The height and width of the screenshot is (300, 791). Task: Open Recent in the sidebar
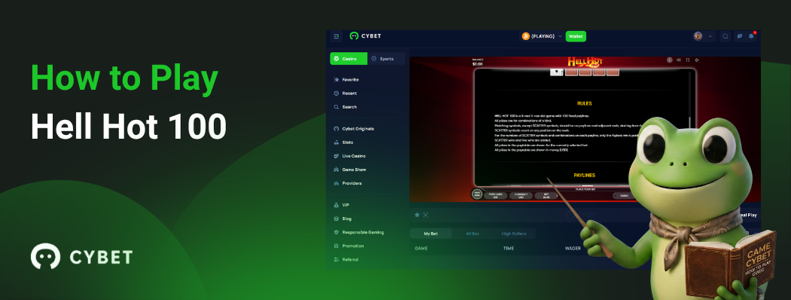pyautogui.click(x=345, y=93)
